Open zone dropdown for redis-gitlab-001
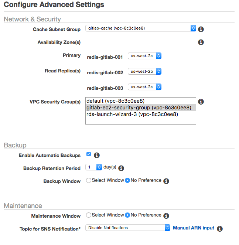239x245 pixels. point(144,56)
